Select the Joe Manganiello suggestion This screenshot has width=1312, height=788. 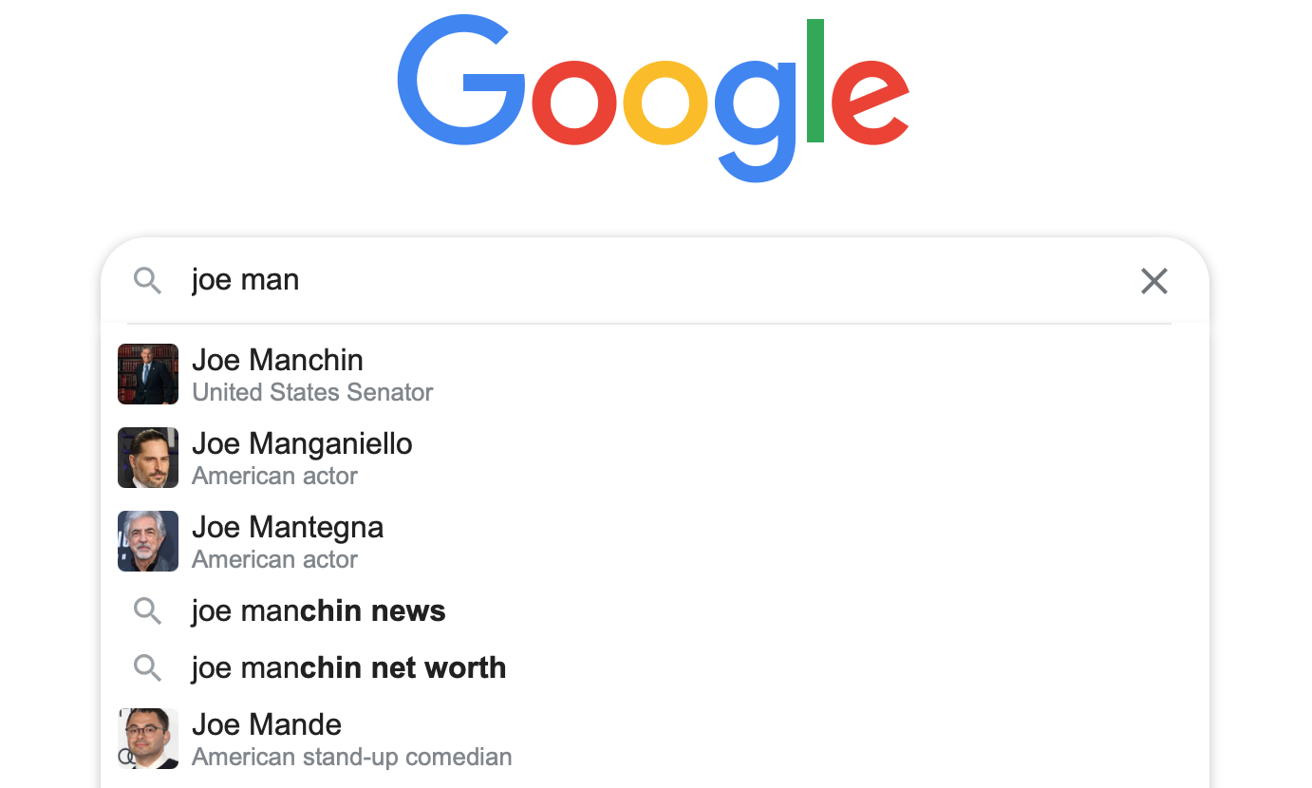(x=303, y=443)
